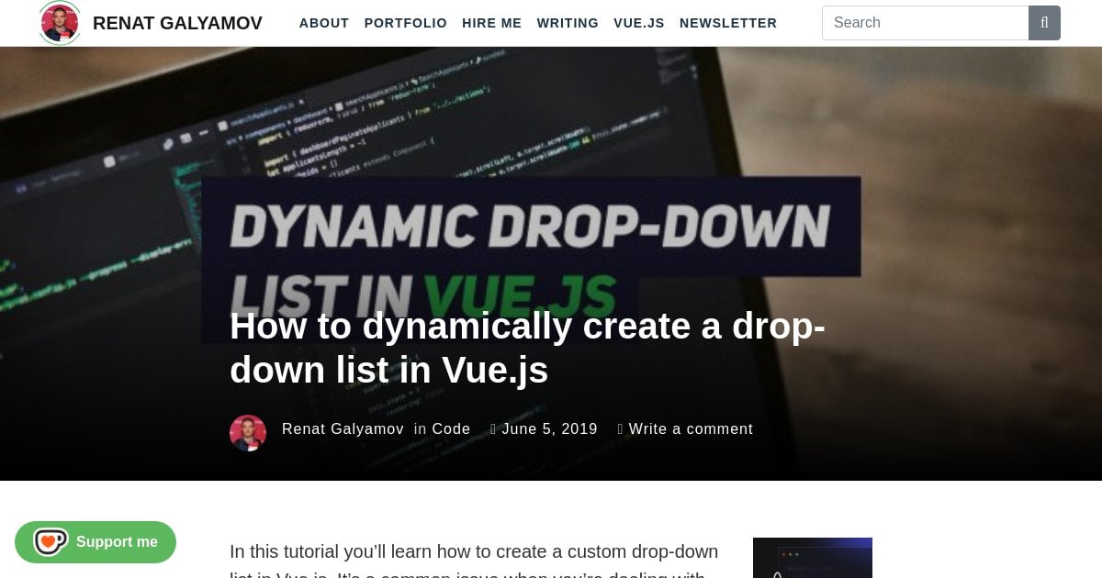Open the About menu item
This screenshot has width=1102, height=578.
point(324,23)
